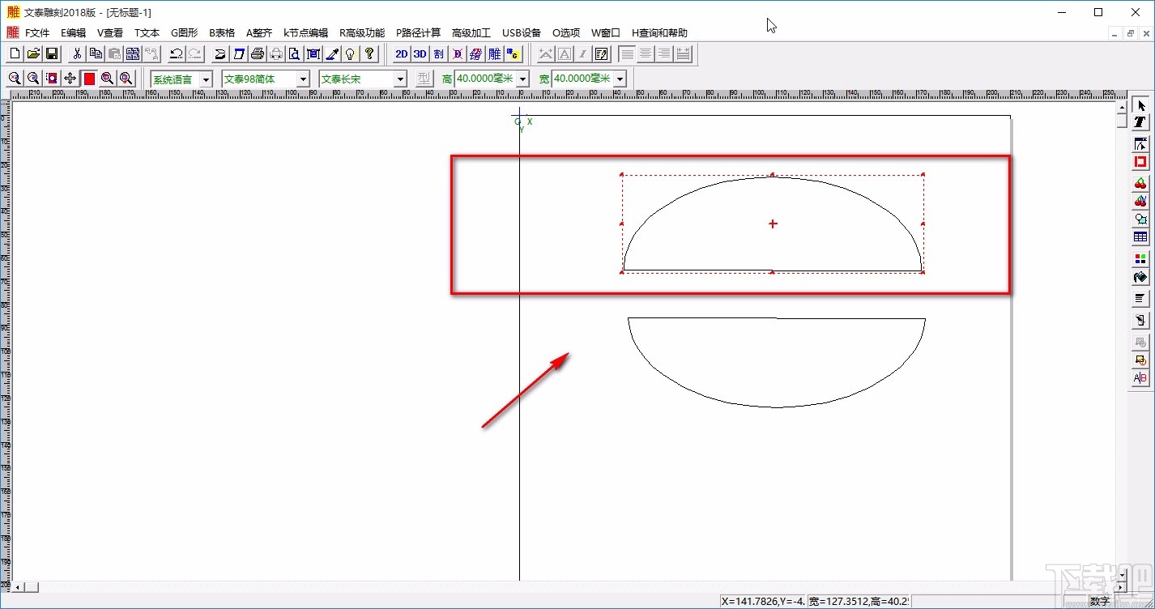Switch to 3D engraving mode

tap(420, 54)
